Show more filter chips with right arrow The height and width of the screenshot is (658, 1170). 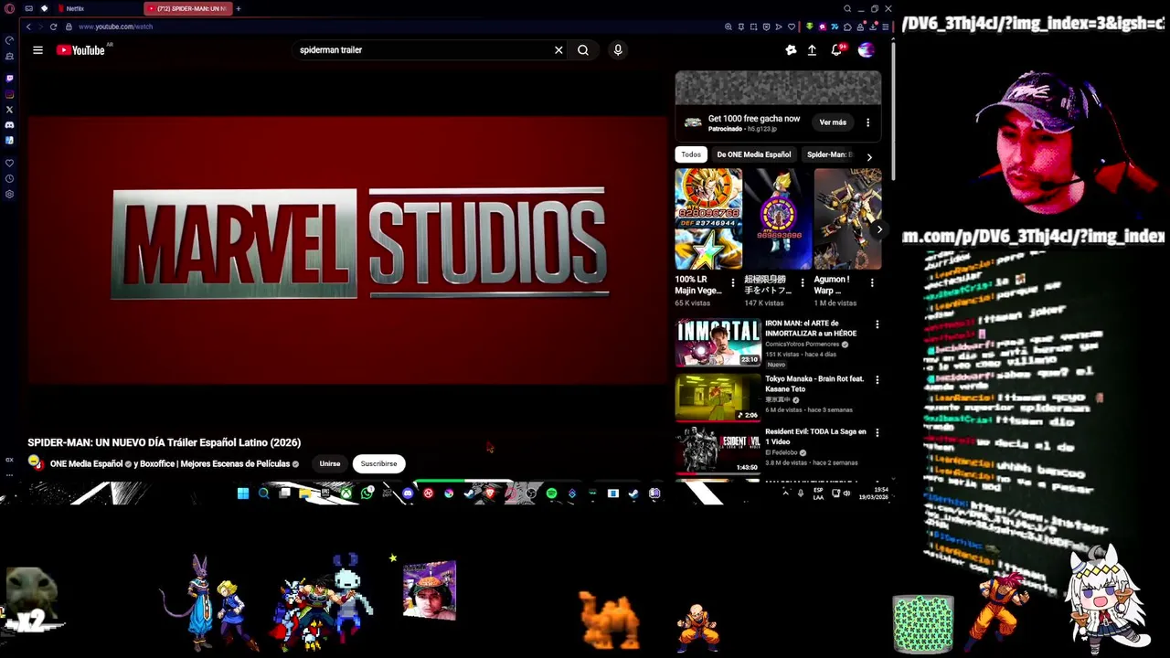[x=869, y=156]
